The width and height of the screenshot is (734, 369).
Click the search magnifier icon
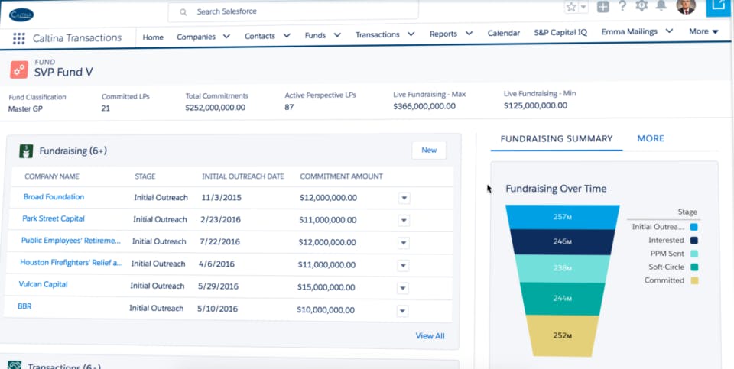(183, 12)
